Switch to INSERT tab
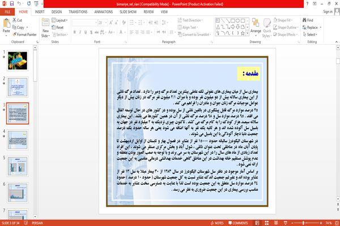340x226 pixels. point(40,12)
